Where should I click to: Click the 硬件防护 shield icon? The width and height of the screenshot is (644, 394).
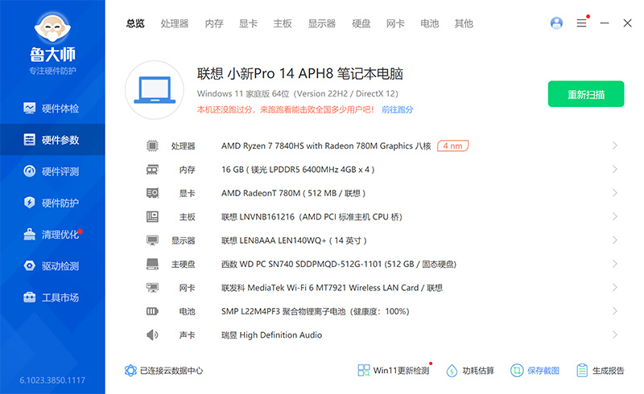point(29,203)
